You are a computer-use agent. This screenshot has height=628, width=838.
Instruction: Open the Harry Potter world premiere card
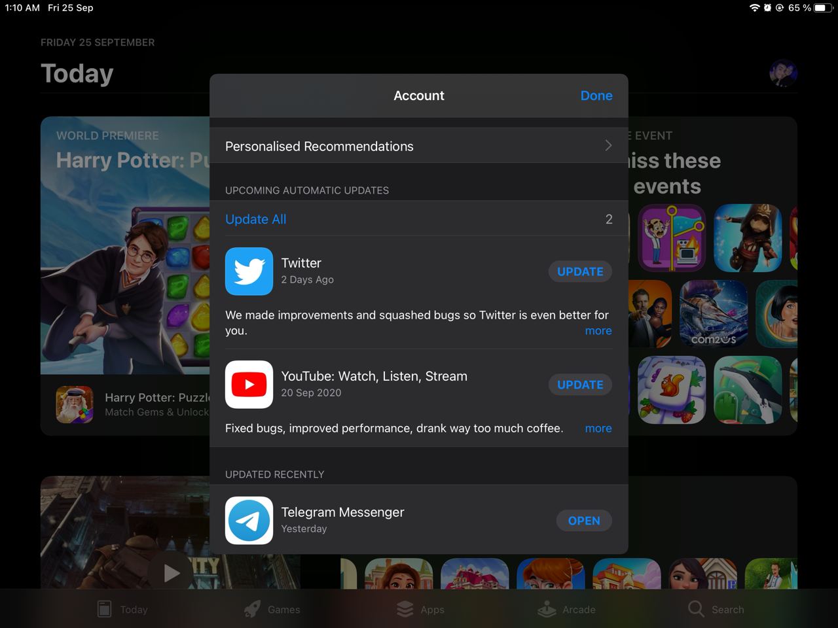pyautogui.click(x=125, y=275)
